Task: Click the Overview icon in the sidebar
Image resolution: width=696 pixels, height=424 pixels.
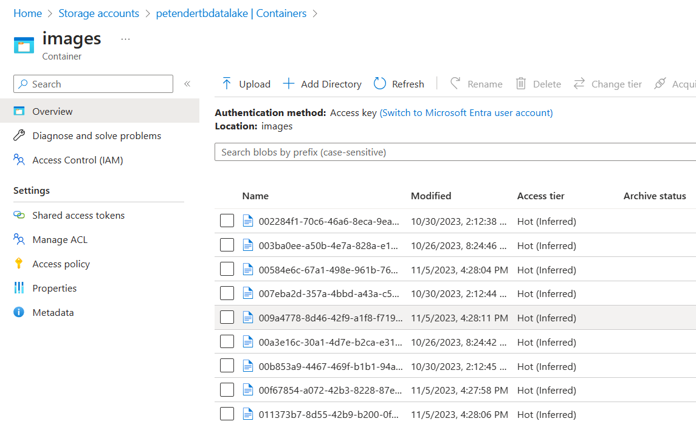Action: point(19,111)
